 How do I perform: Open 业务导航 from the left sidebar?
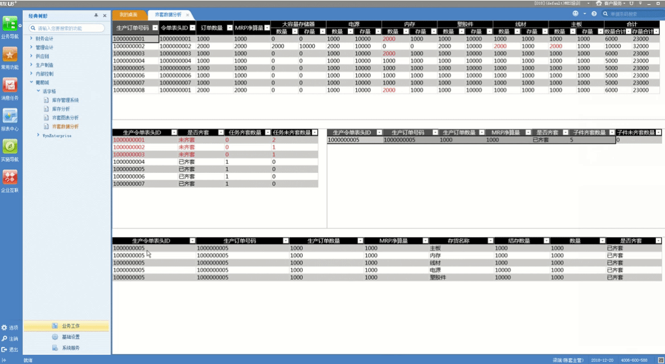pyautogui.click(x=10, y=27)
